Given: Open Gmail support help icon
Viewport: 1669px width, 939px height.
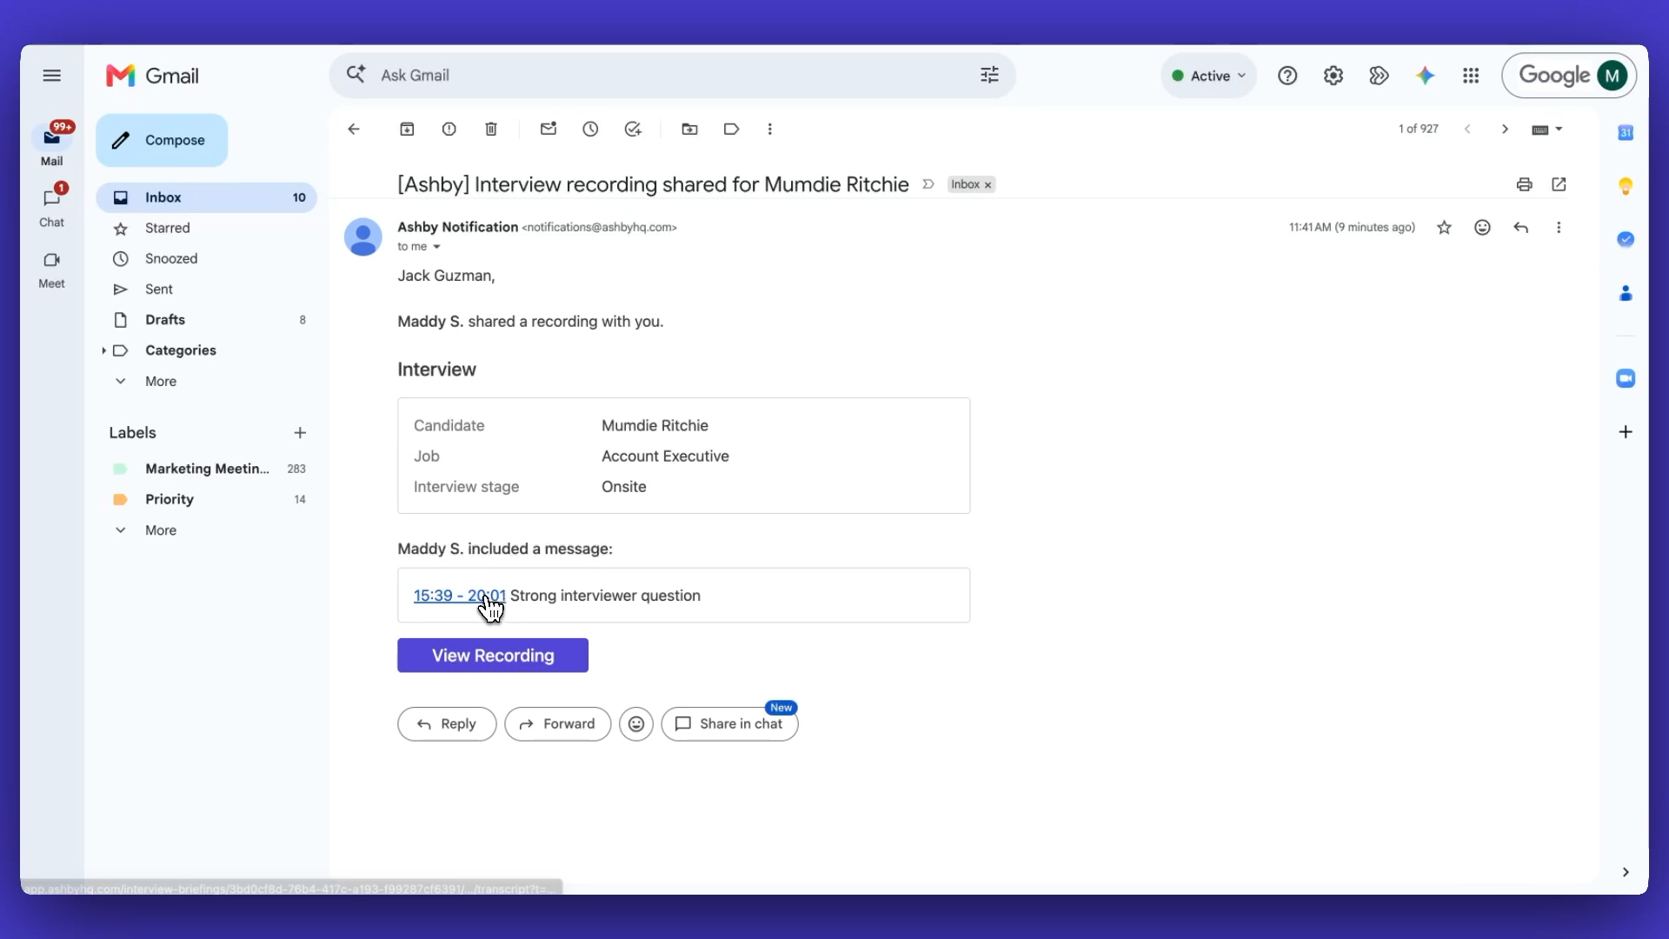Looking at the screenshot, I should coord(1287,76).
